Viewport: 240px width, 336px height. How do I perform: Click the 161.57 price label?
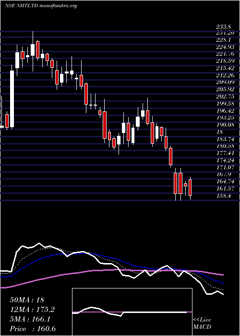(225, 188)
